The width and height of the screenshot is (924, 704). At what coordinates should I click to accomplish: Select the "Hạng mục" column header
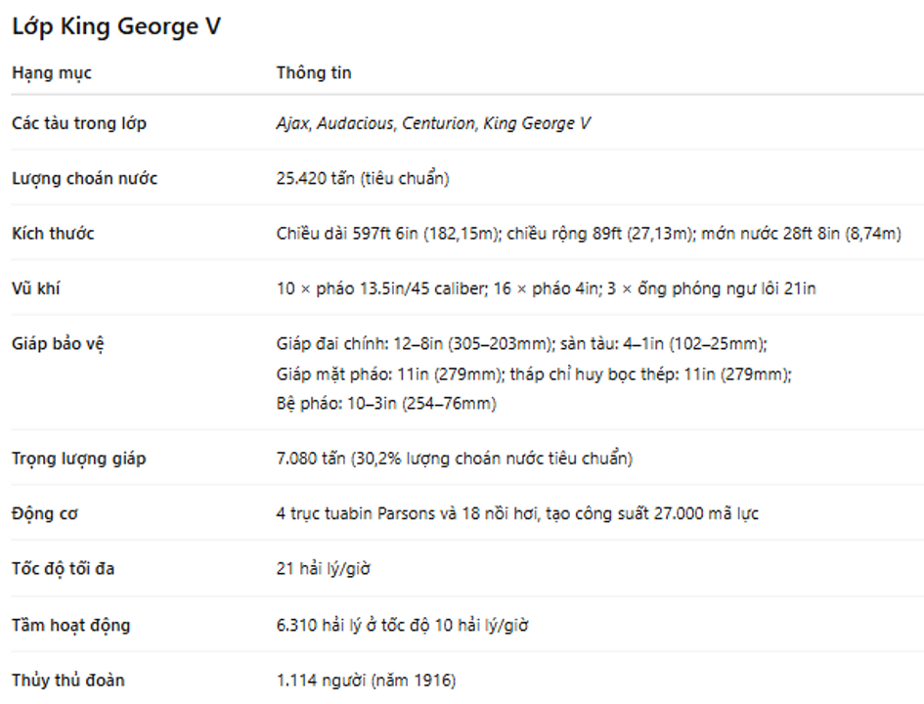click(52, 72)
